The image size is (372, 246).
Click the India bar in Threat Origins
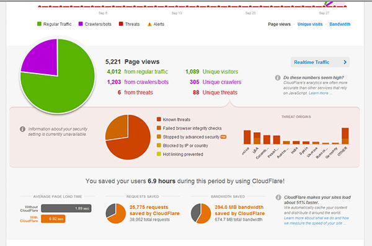[x=296, y=143]
